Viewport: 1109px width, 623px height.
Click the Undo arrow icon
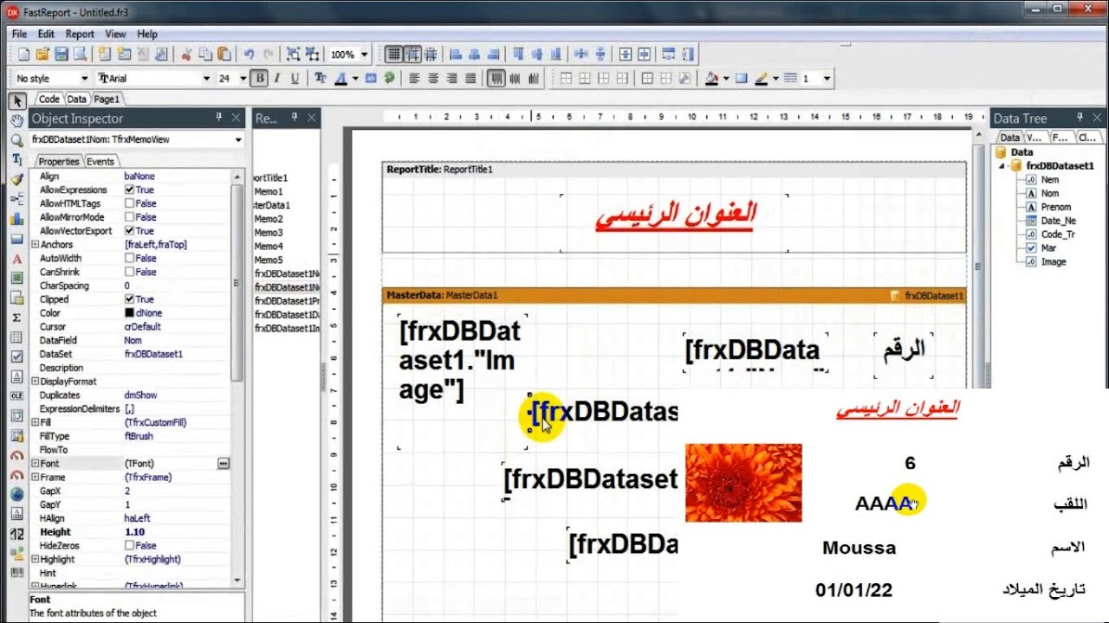[250, 55]
